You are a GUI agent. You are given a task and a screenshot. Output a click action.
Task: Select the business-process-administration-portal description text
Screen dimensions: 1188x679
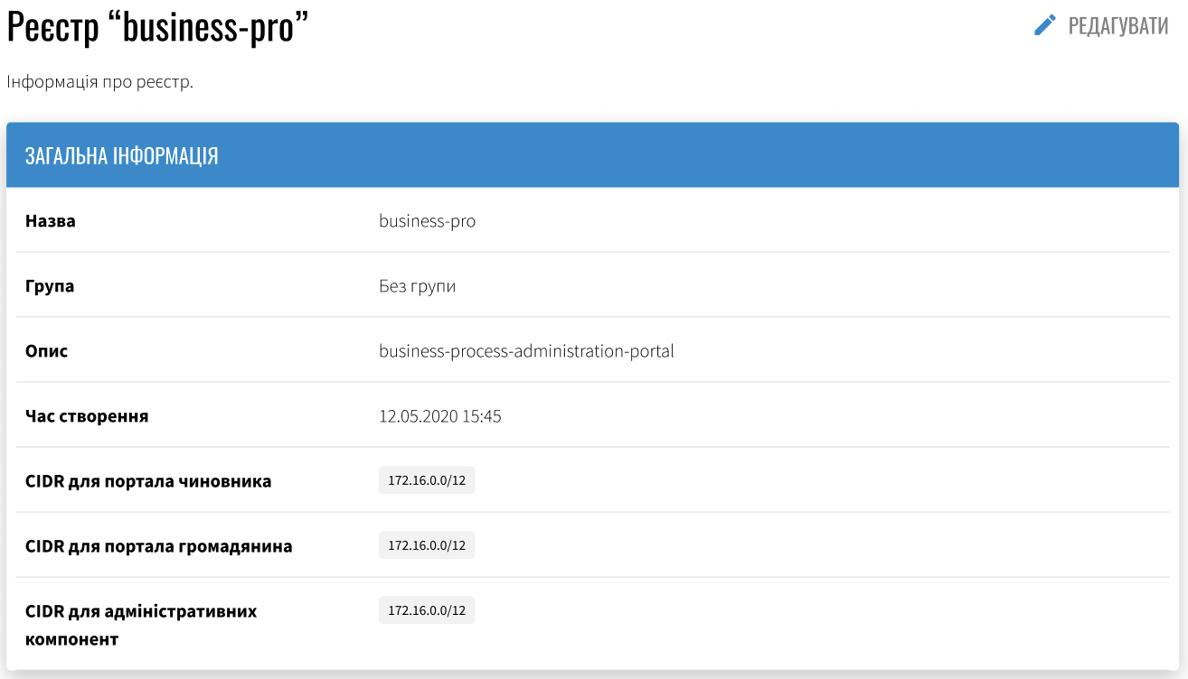point(526,351)
